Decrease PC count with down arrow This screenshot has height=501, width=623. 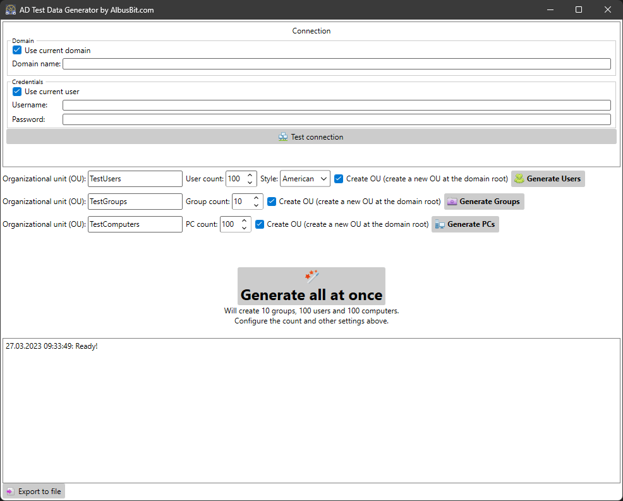[244, 228]
